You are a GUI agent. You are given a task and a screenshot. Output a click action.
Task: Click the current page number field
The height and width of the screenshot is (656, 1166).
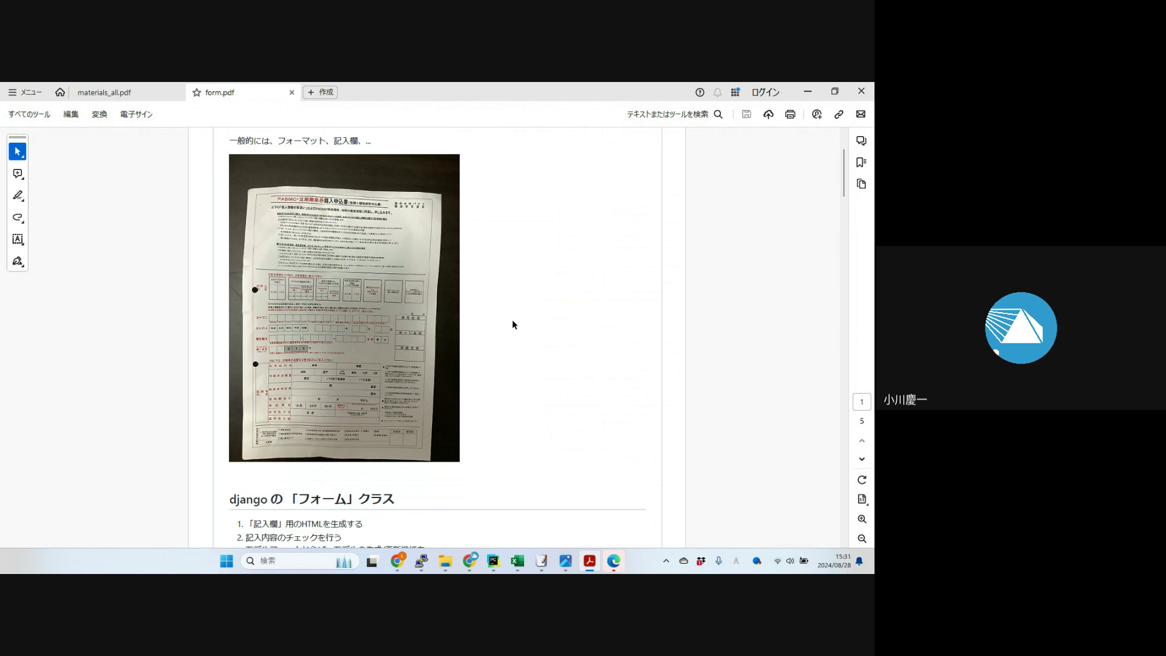coord(861,401)
